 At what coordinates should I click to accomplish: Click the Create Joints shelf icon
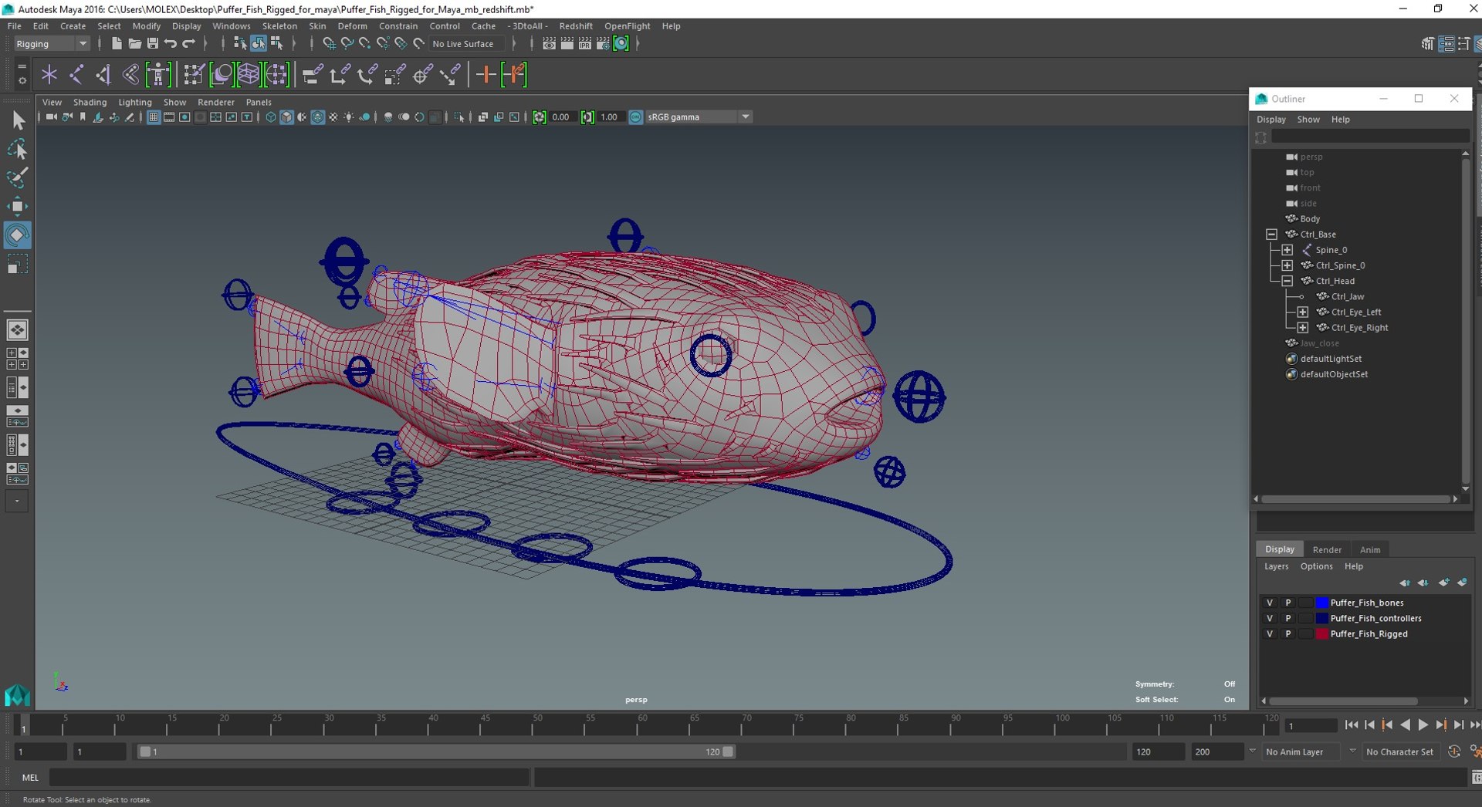(76, 75)
